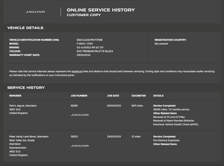Click the 'Repairer' column header

point(15,96)
